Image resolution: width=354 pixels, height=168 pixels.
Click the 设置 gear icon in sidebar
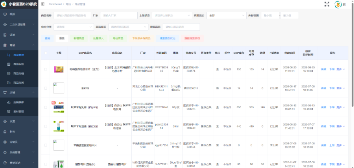(5, 121)
